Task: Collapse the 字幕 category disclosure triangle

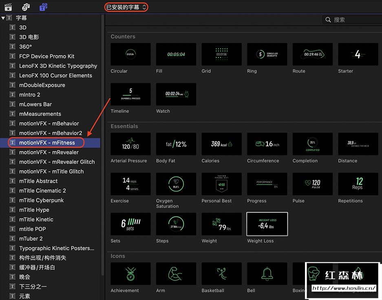Action: click(x=3, y=18)
